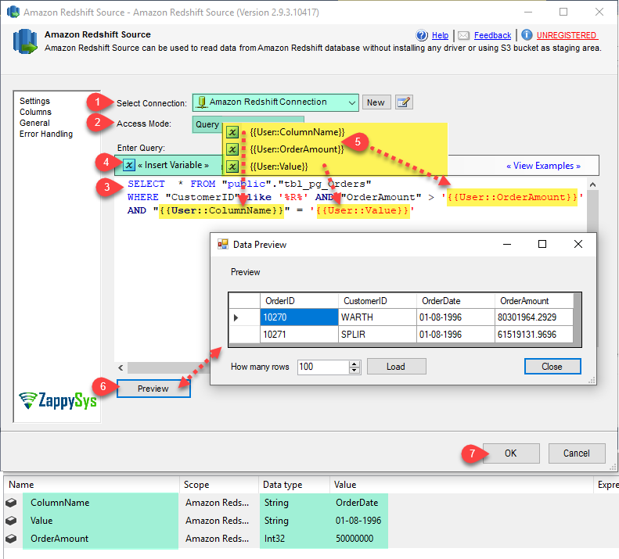Click the OrderDate column header

click(x=455, y=301)
